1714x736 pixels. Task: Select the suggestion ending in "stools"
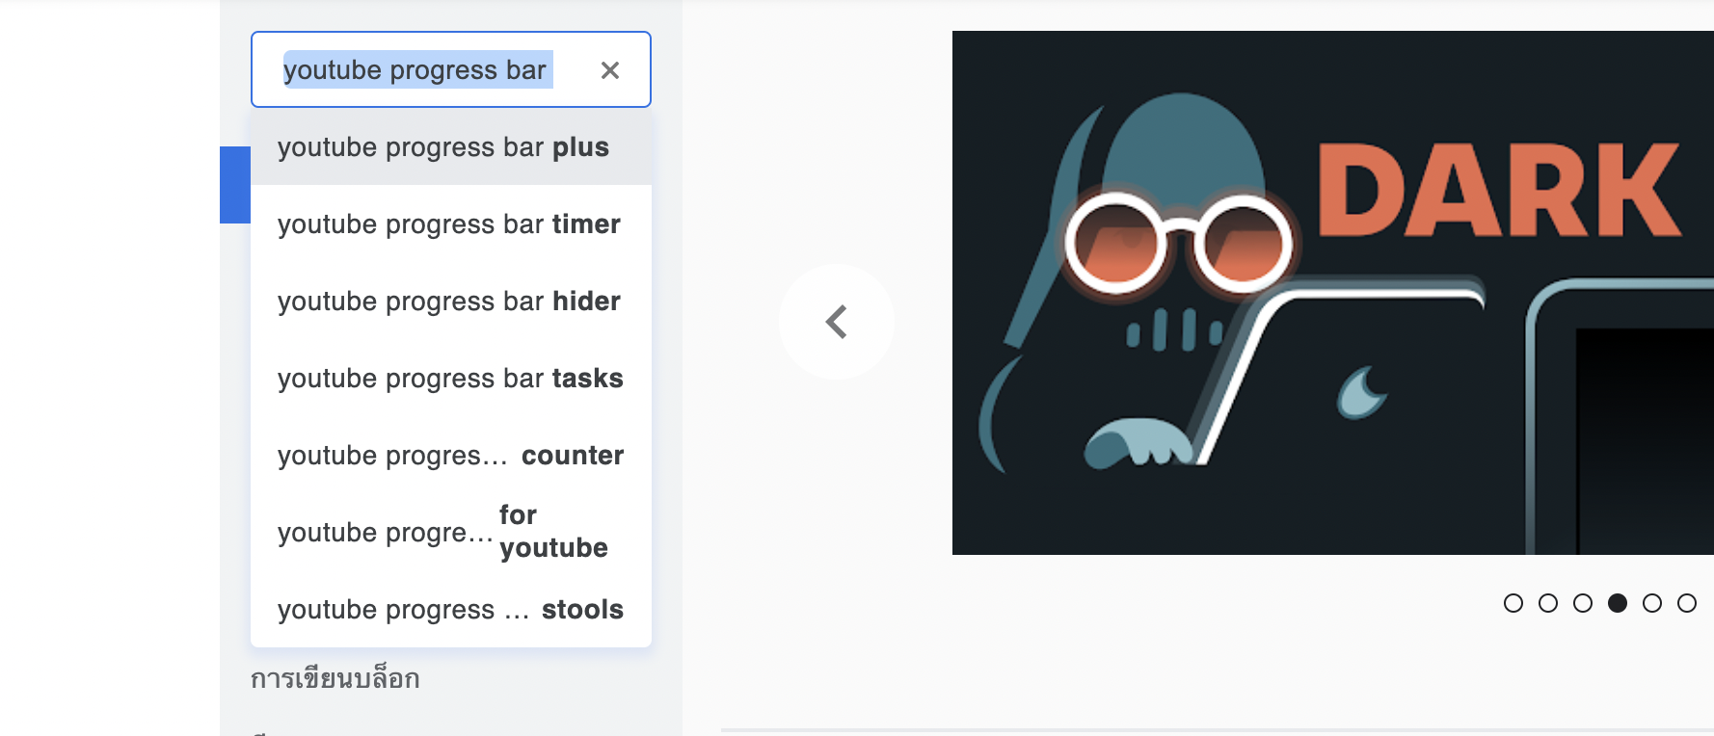pyautogui.click(x=450, y=610)
